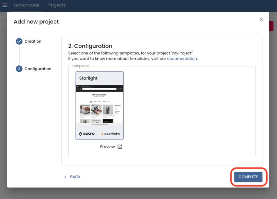This screenshot has height=199, width=277.
Task: Select the Starlight template title
Action: 89,78
